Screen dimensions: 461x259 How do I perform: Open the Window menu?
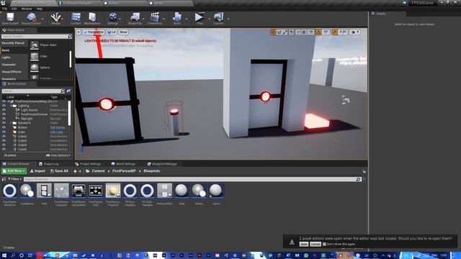click(27, 9)
